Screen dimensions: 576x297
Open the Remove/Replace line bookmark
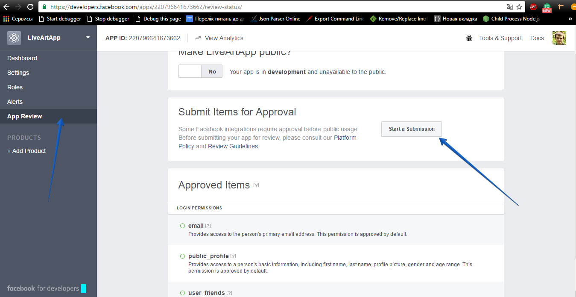pos(399,19)
